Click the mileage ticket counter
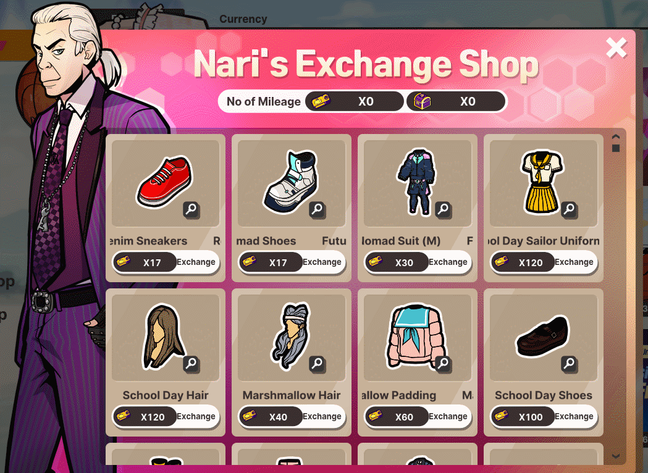Image resolution: width=648 pixels, height=473 pixels. click(354, 101)
